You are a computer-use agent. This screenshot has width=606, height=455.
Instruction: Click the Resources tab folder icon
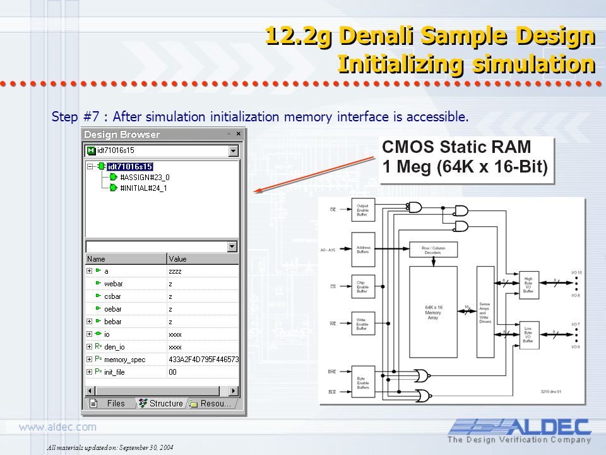[x=193, y=404]
